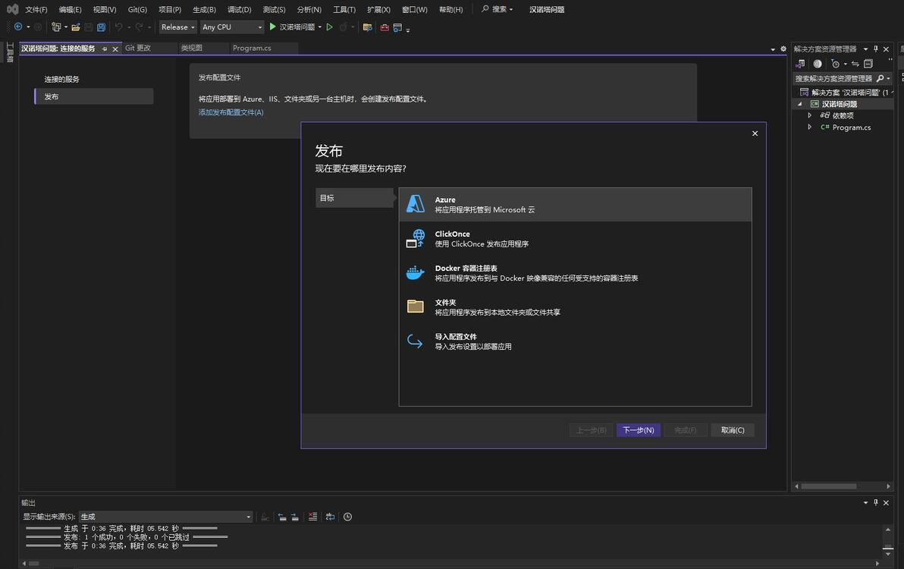Click the 目标 step in the dialog
The width and height of the screenshot is (904, 569).
pos(355,198)
